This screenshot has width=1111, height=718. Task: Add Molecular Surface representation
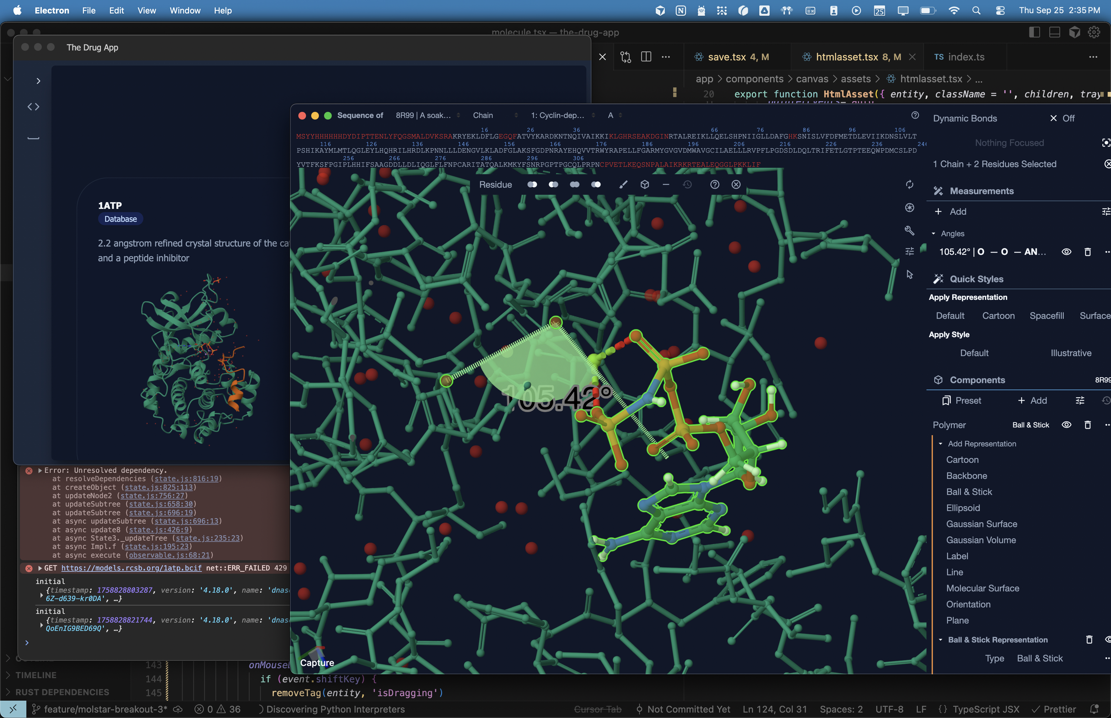click(x=982, y=588)
